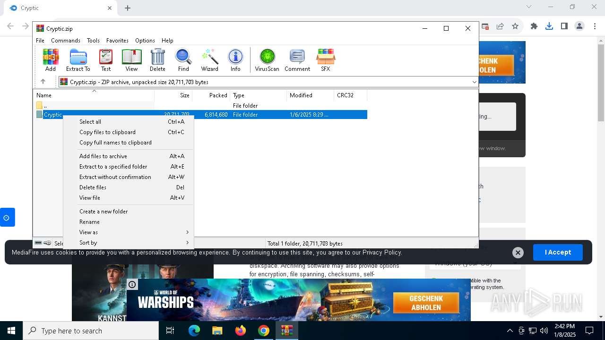
Task: Open Chrome profile avatar icon
Action: 579,26
